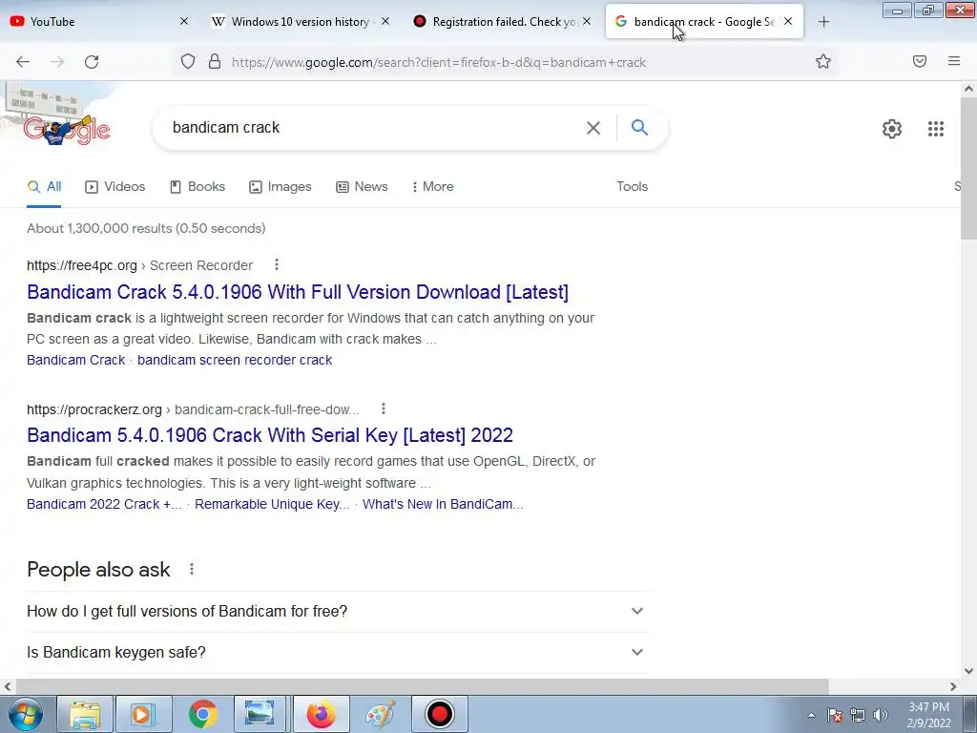
Task: Open Windows Explorer from taskbar
Action: tap(85, 714)
